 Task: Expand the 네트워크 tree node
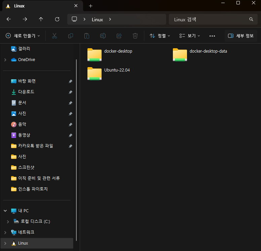5,232
